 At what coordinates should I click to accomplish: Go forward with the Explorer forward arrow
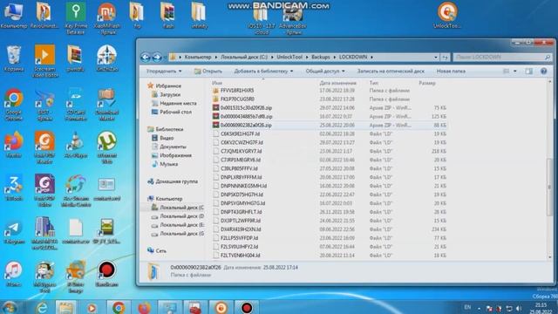click(157, 57)
